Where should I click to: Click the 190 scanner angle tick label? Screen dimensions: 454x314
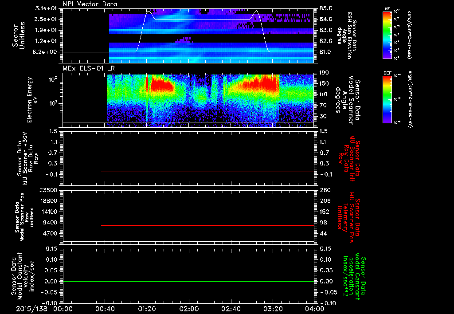(x=324, y=72)
